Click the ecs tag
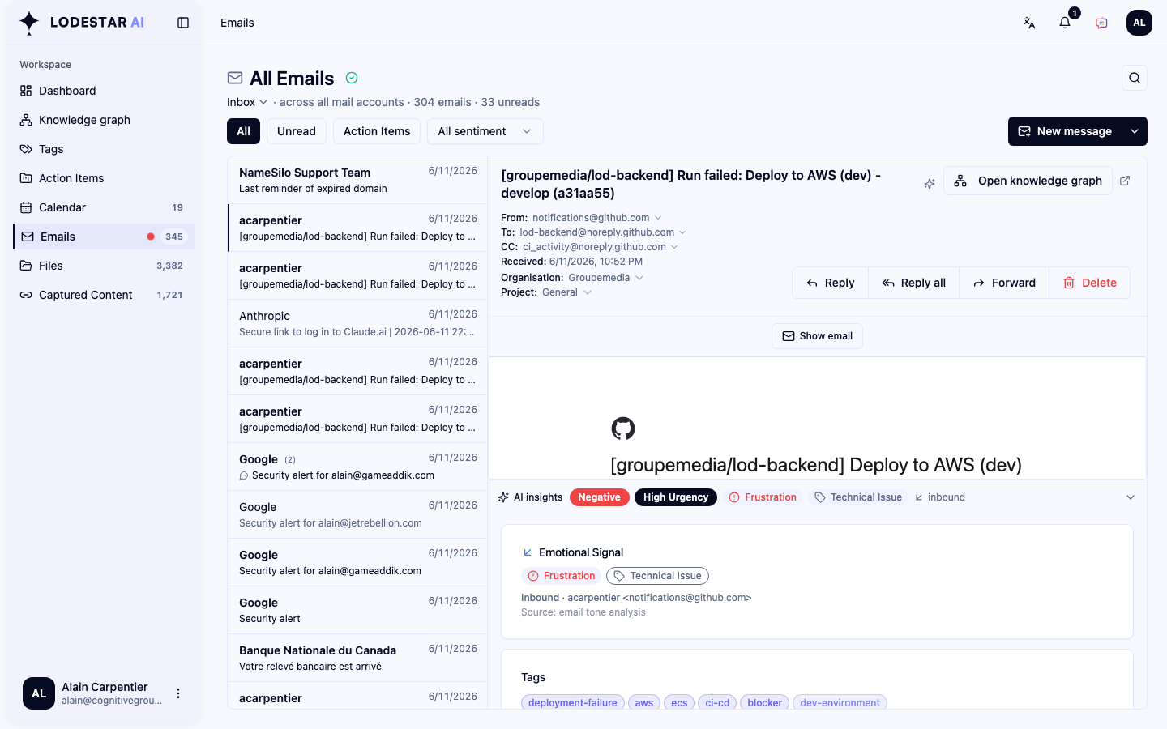Image resolution: width=1167 pixels, height=729 pixels. [x=679, y=702]
